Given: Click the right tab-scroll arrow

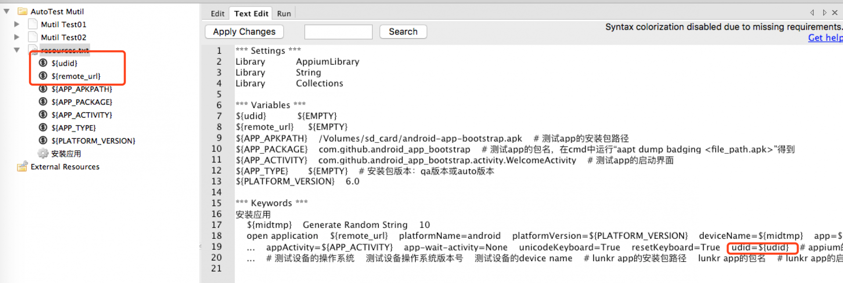Looking at the screenshot, I should click(x=824, y=13).
